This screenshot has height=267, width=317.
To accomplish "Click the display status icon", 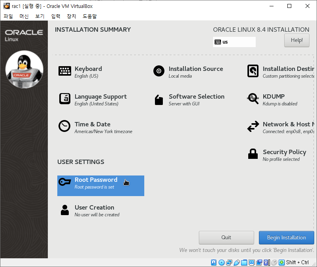I will click(x=251, y=263).
